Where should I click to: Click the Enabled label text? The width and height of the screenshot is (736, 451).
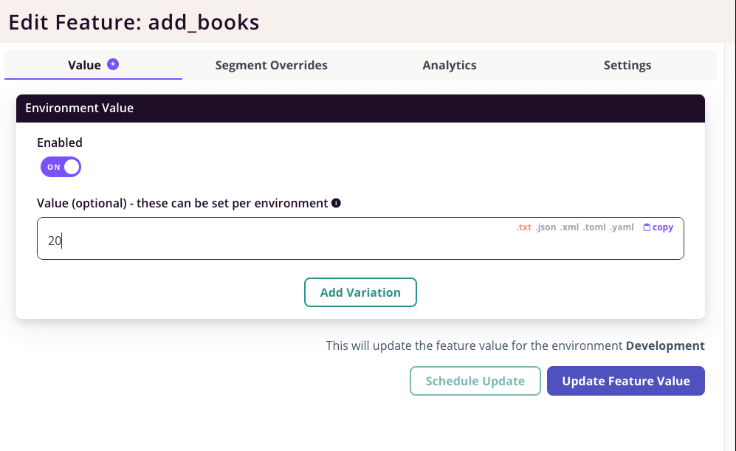click(60, 142)
